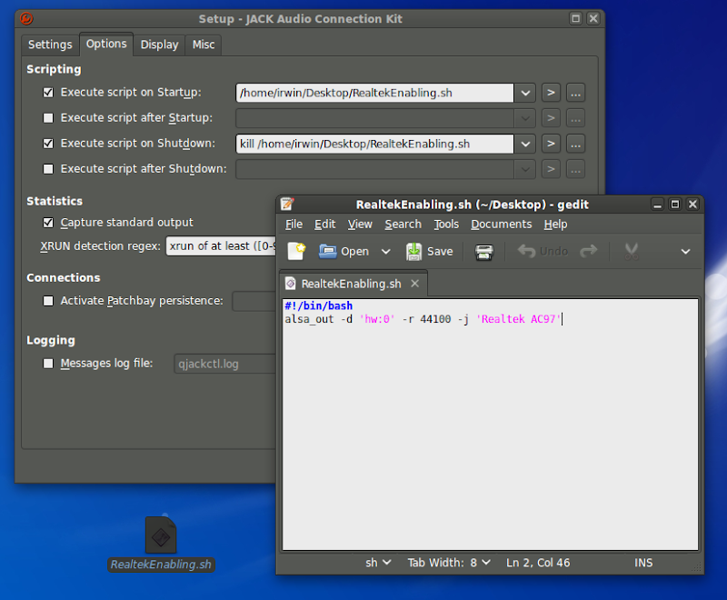Open the Tools menu in gedit

[x=446, y=225]
